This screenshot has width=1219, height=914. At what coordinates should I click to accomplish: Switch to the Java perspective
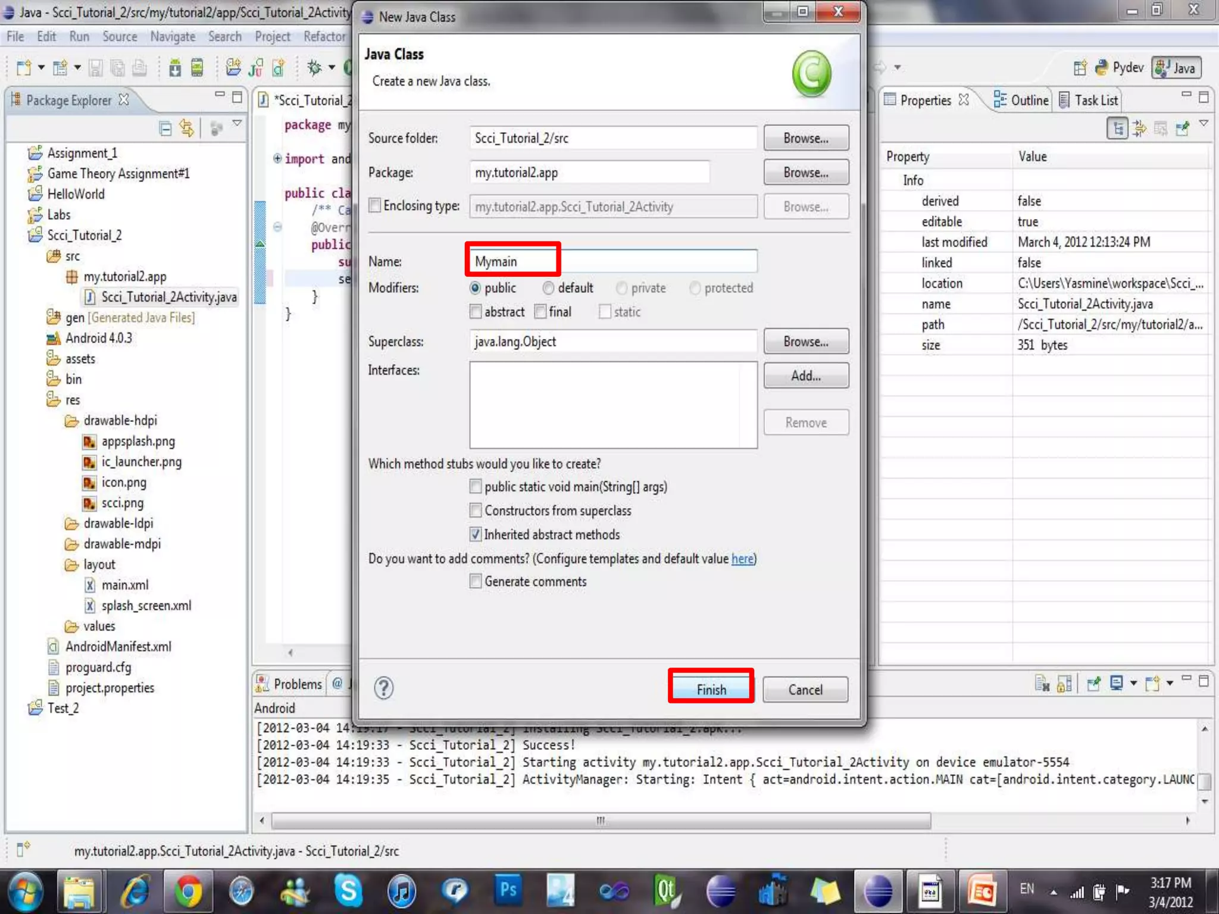click(1176, 68)
